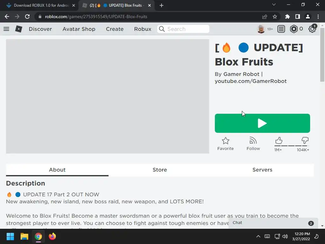The height and width of the screenshot is (244, 325).
Task: Share this page using the share icon
Action: 265,17
